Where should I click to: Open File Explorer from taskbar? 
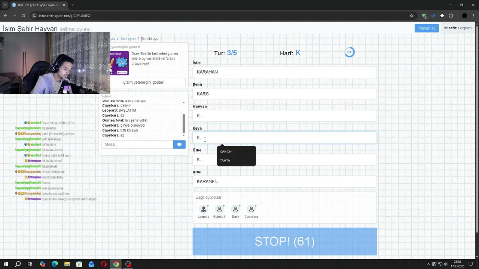[67, 264]
